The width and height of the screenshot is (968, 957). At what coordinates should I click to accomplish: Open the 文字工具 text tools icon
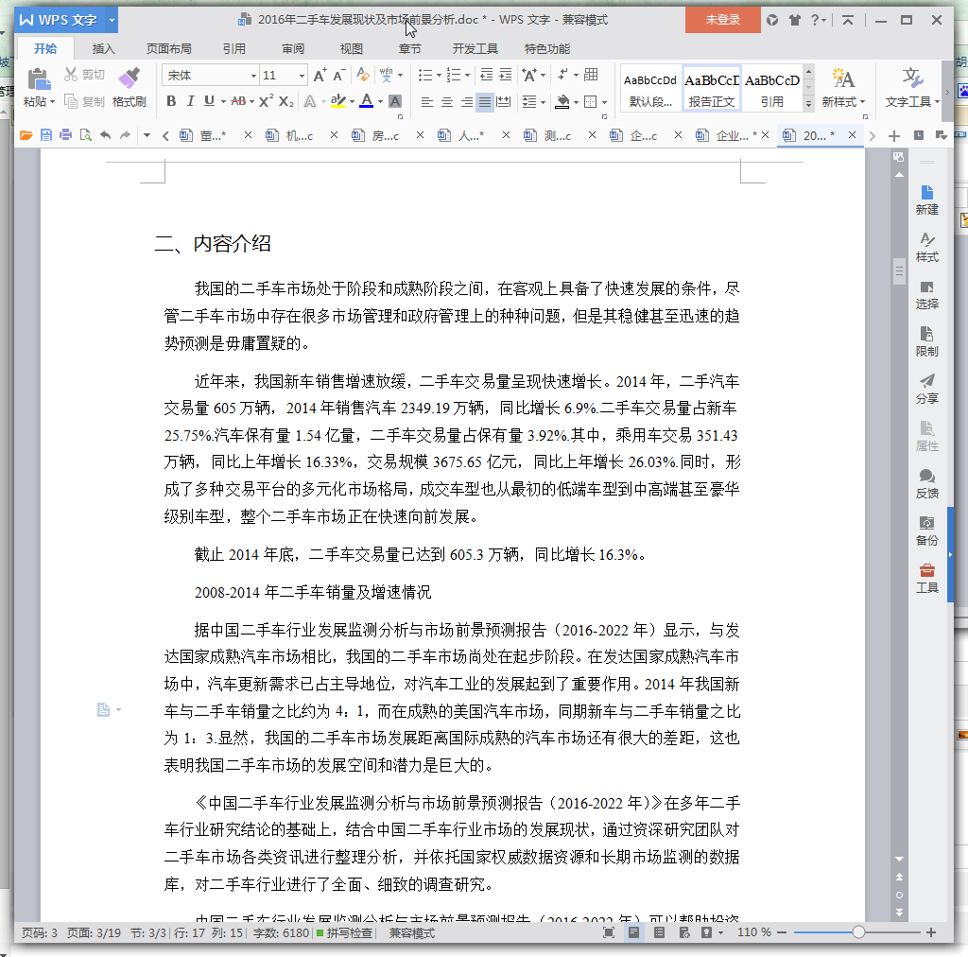(912, 88)
